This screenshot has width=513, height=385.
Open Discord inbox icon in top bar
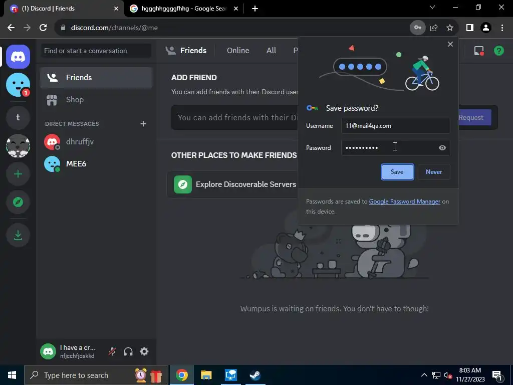pos(479,51)
